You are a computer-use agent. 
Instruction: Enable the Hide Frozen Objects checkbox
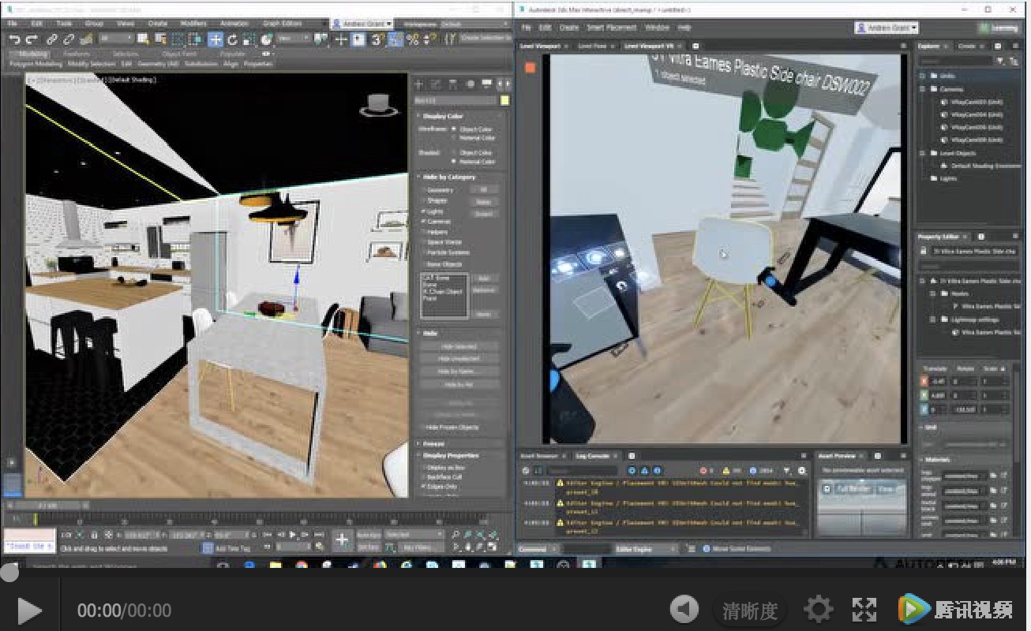coord(422,427)
